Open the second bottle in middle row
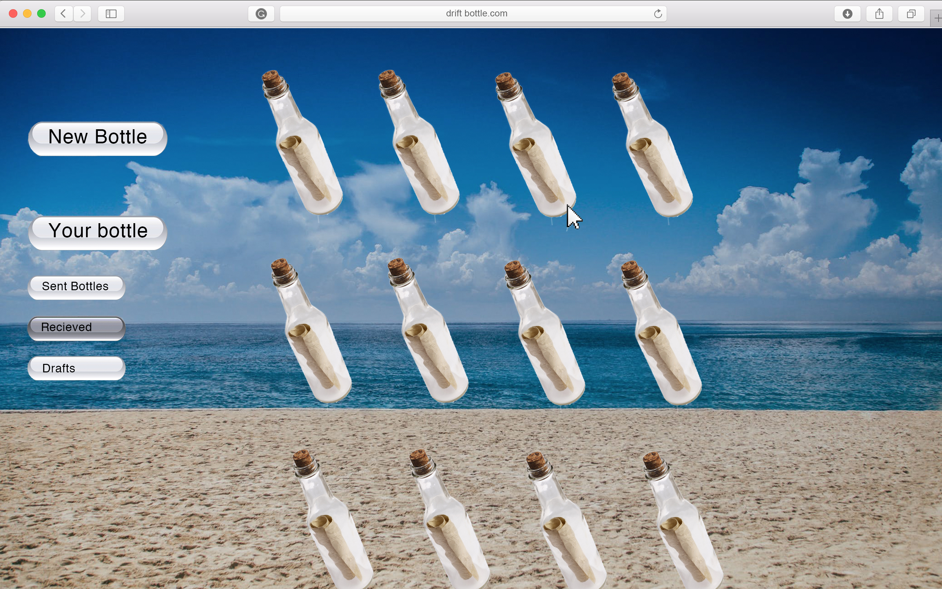The height and width of the screenshot is (589, 942). coord(428,331)
